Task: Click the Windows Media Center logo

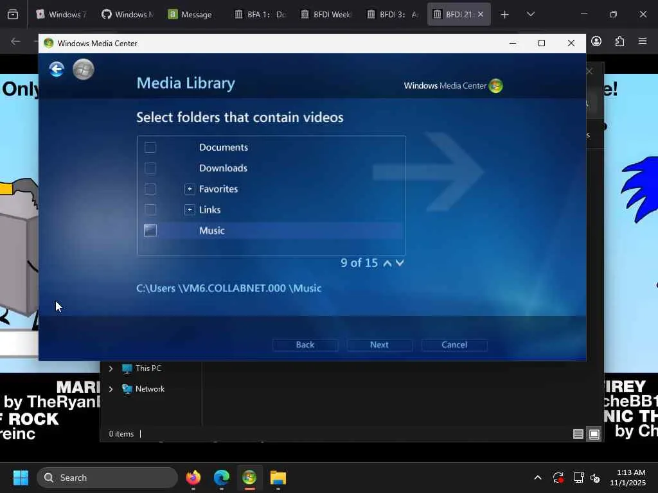Action: pyautogui.click(x=453, y=85)
